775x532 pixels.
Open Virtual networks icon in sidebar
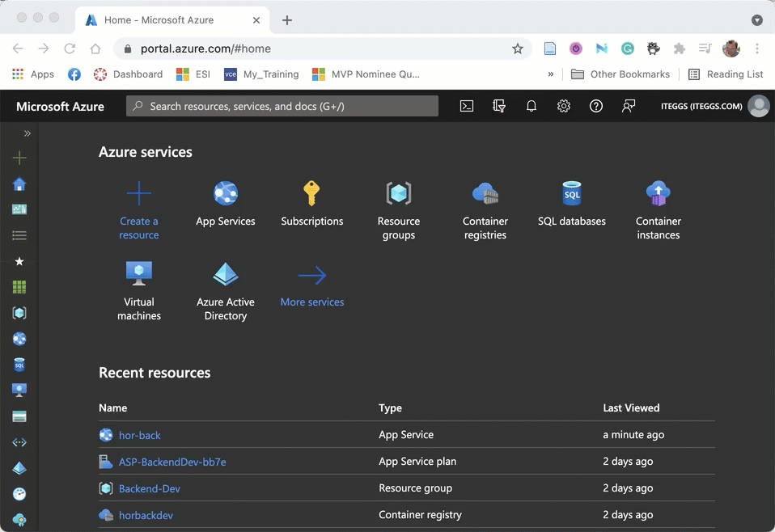pyautogui.click(x=19, y=442)
